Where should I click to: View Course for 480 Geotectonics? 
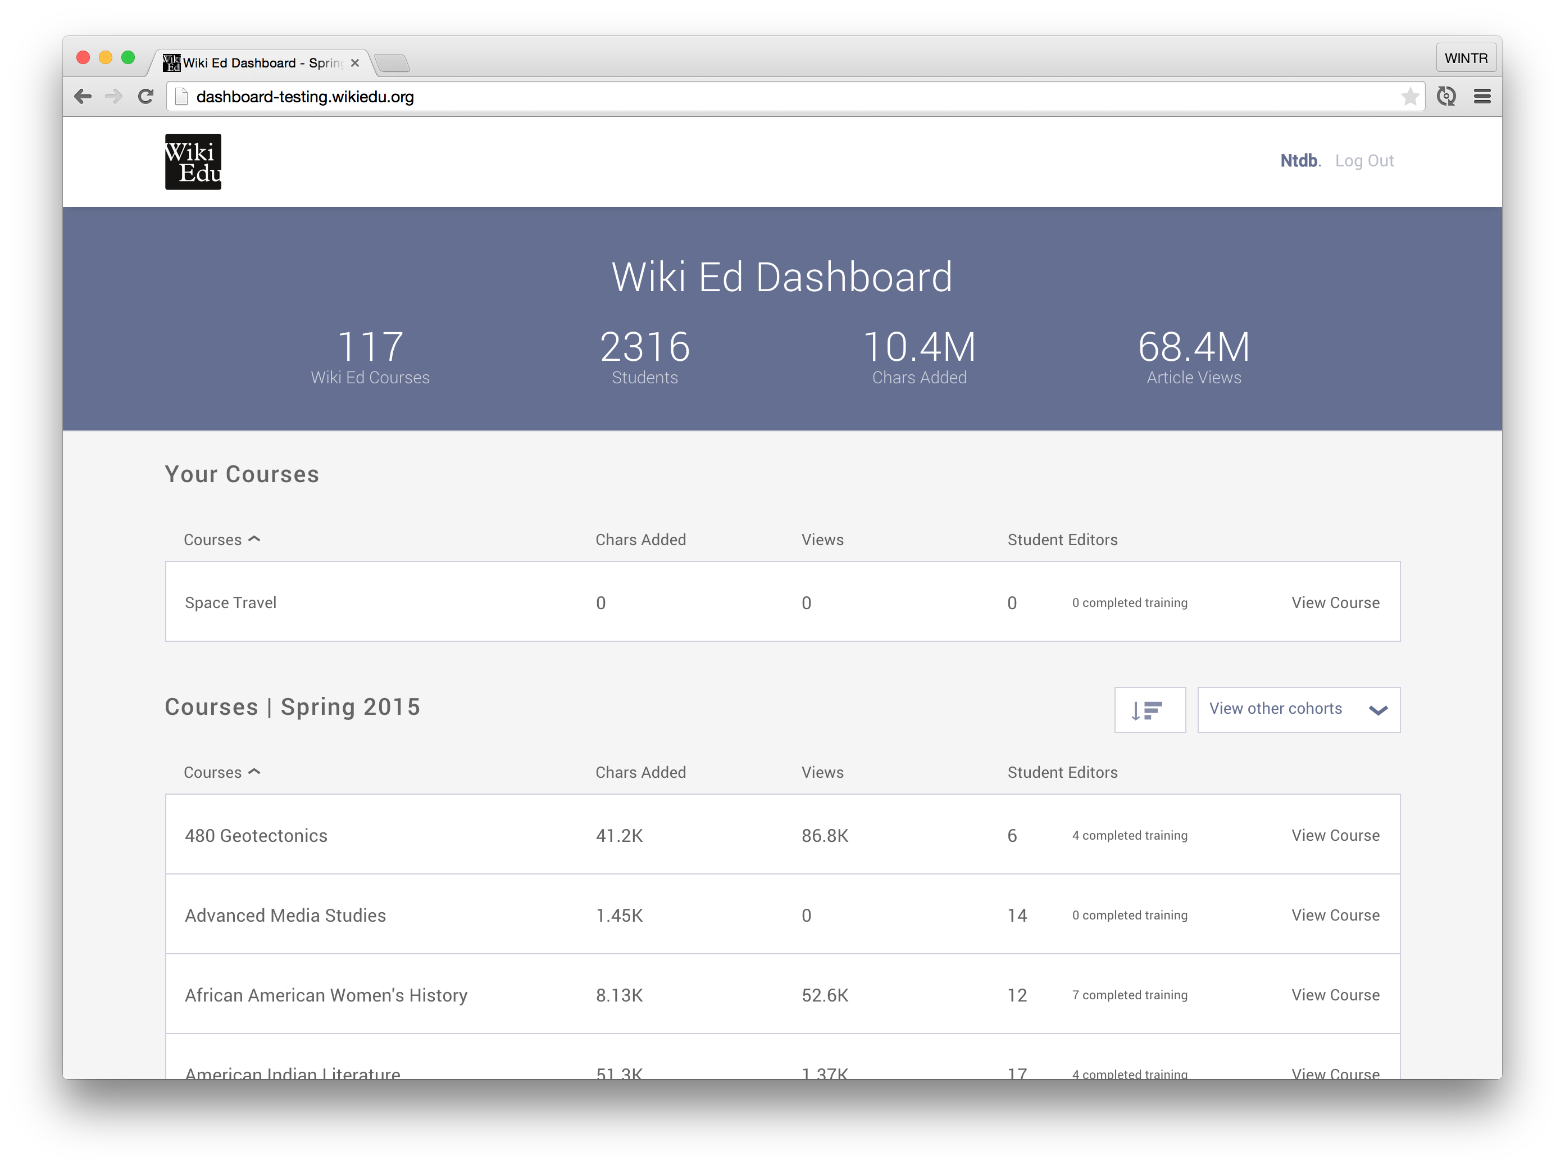coord(1335,836)
